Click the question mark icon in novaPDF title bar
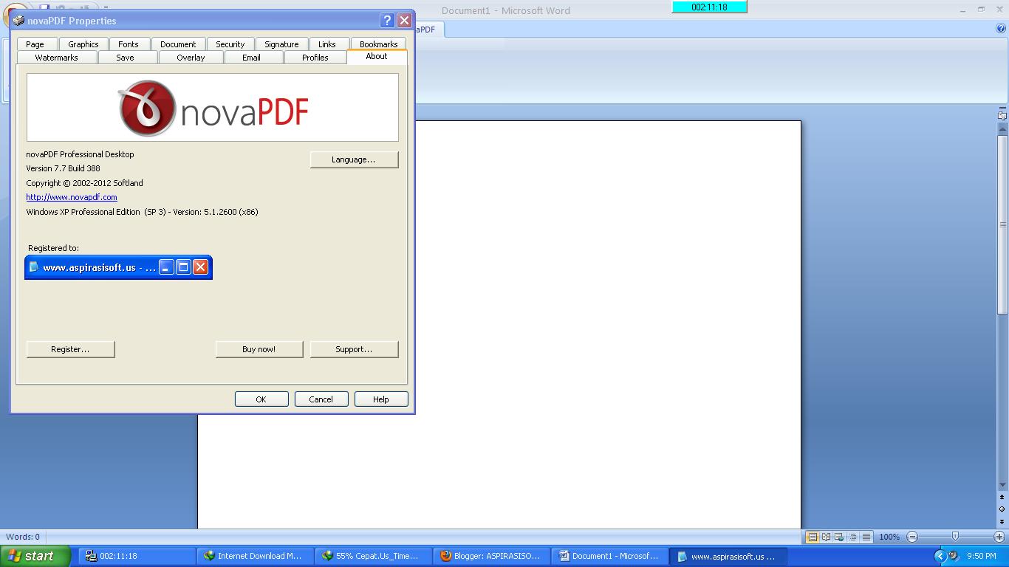Viewport: 1009px width, 567px height. [x=387, y=21]
